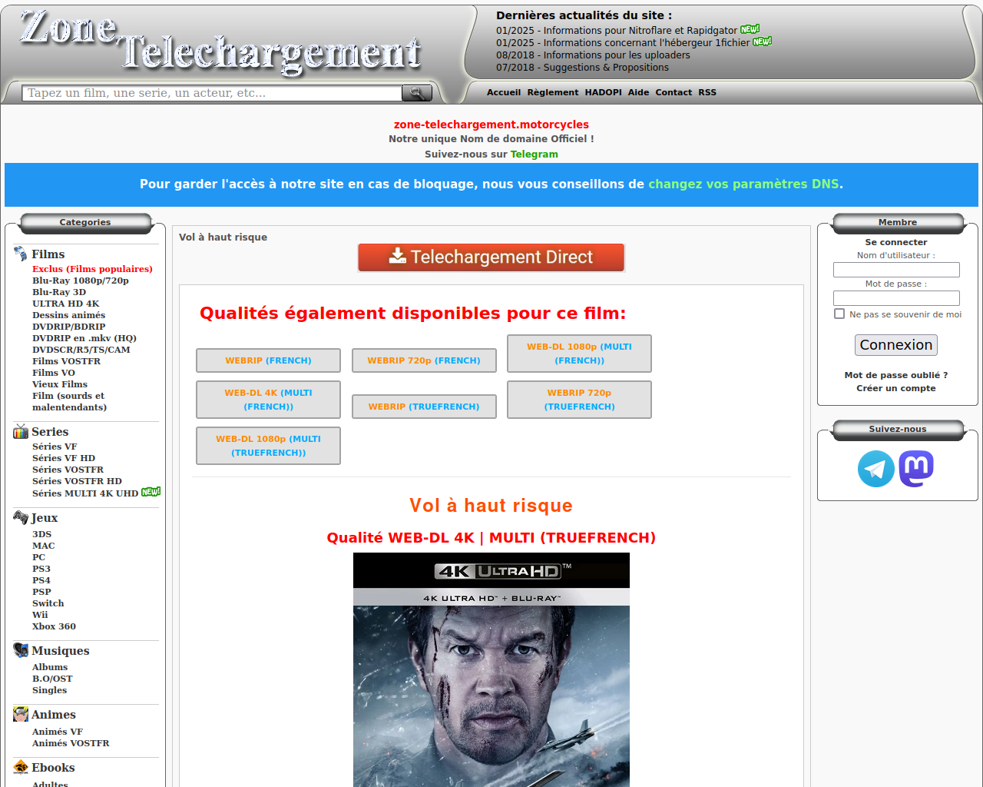Click the search magnifier button

(416, 93)
